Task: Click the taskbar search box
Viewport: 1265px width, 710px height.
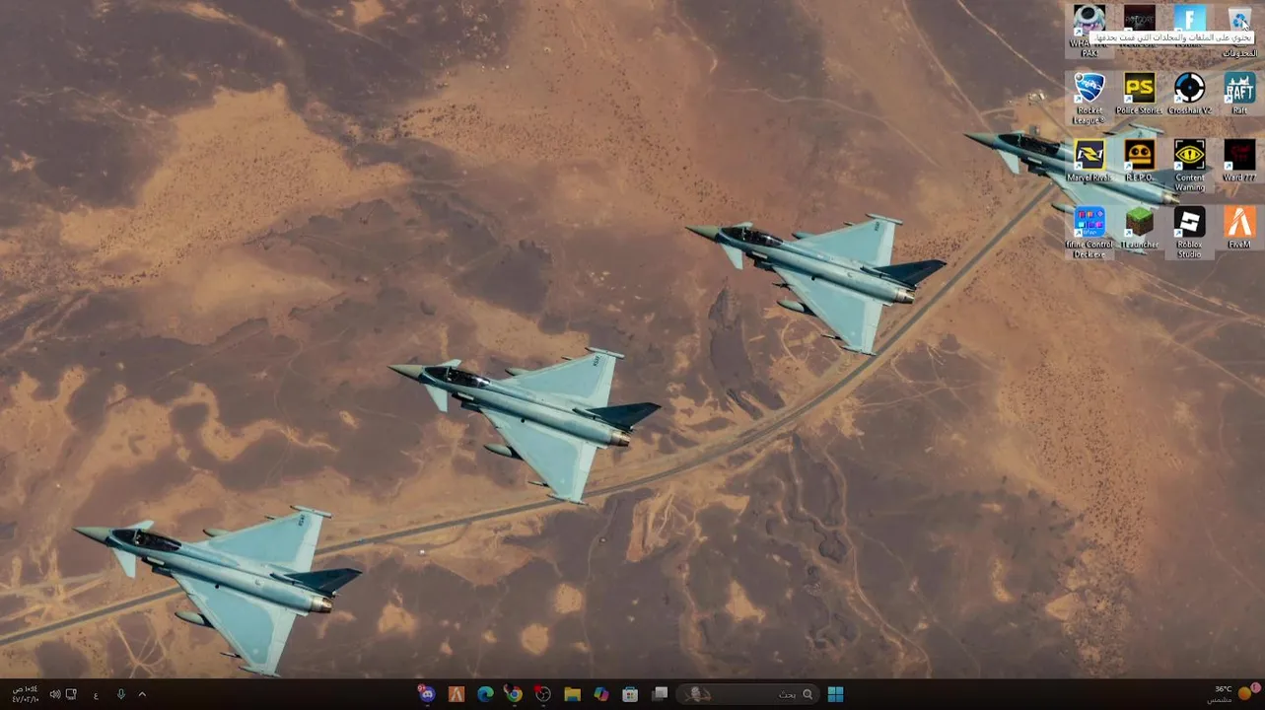Action: 748,694
